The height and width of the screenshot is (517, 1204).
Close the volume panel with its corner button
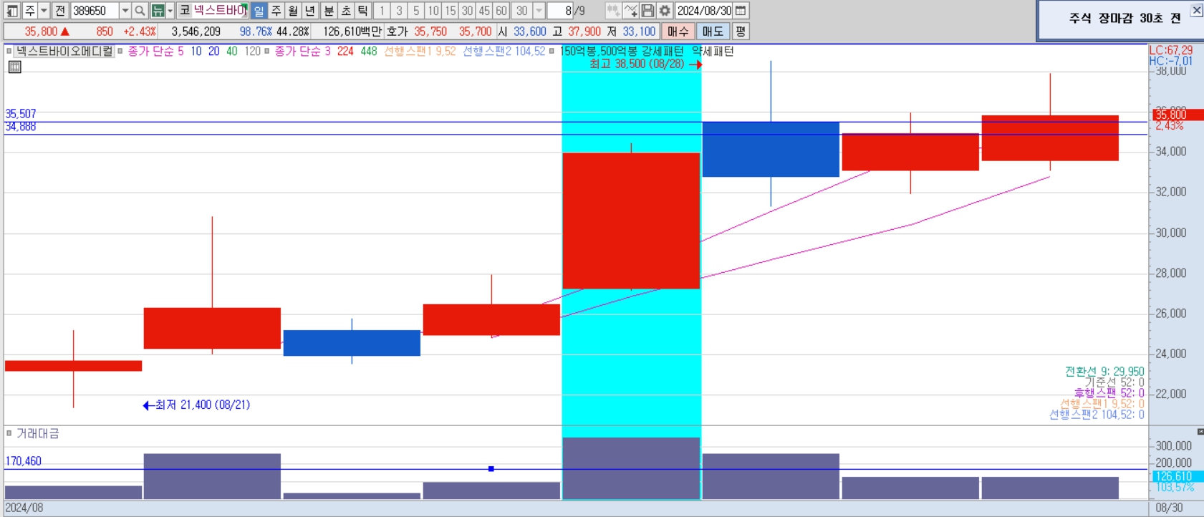1200,432
